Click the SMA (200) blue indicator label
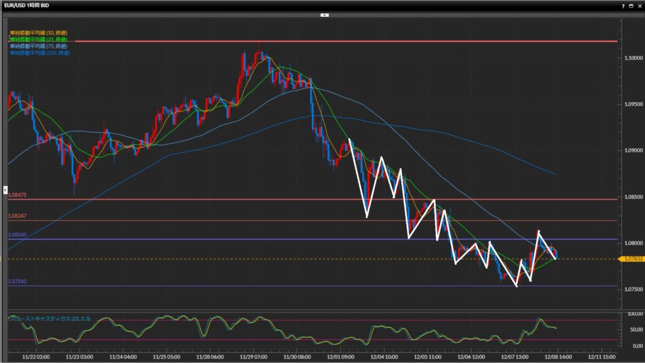 coord(39,53)
